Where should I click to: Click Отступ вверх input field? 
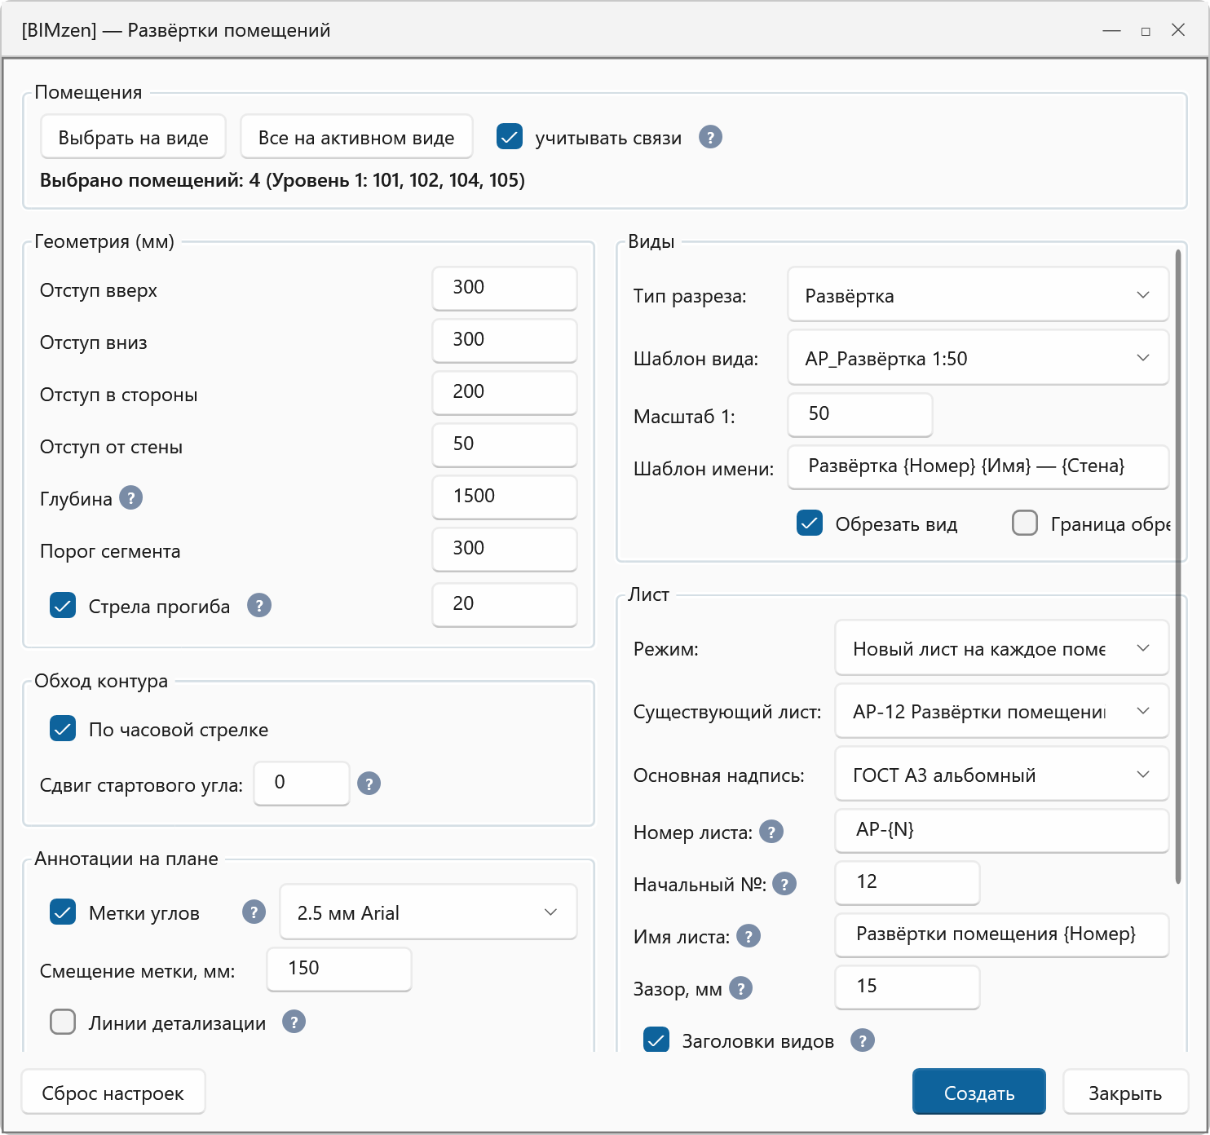tap(505, 288)
